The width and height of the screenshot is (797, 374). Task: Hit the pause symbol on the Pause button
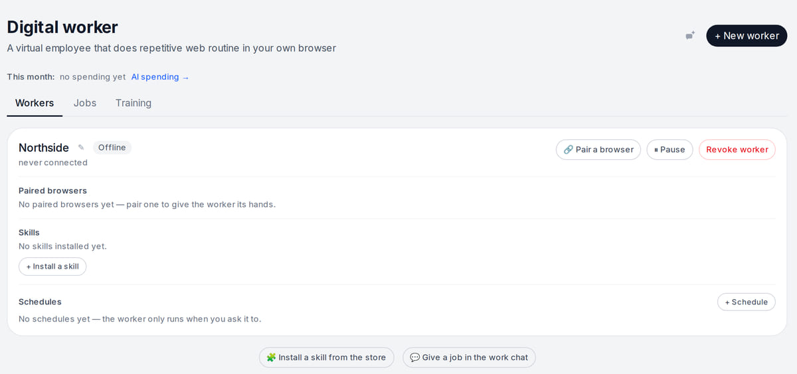tap(656, 150)
